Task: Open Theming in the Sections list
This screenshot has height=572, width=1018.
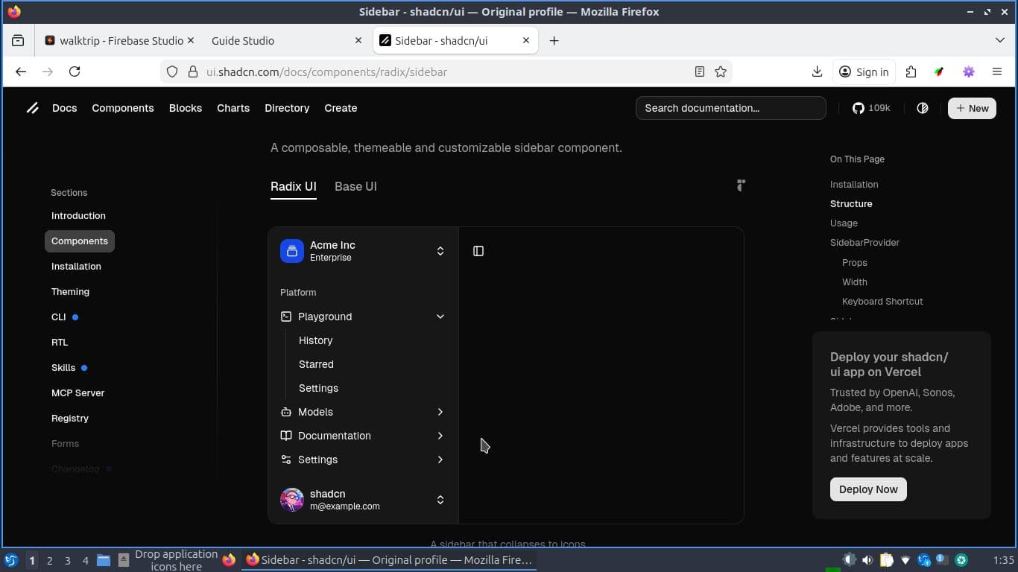Action: pyautogui.click(x=70, y=292)
